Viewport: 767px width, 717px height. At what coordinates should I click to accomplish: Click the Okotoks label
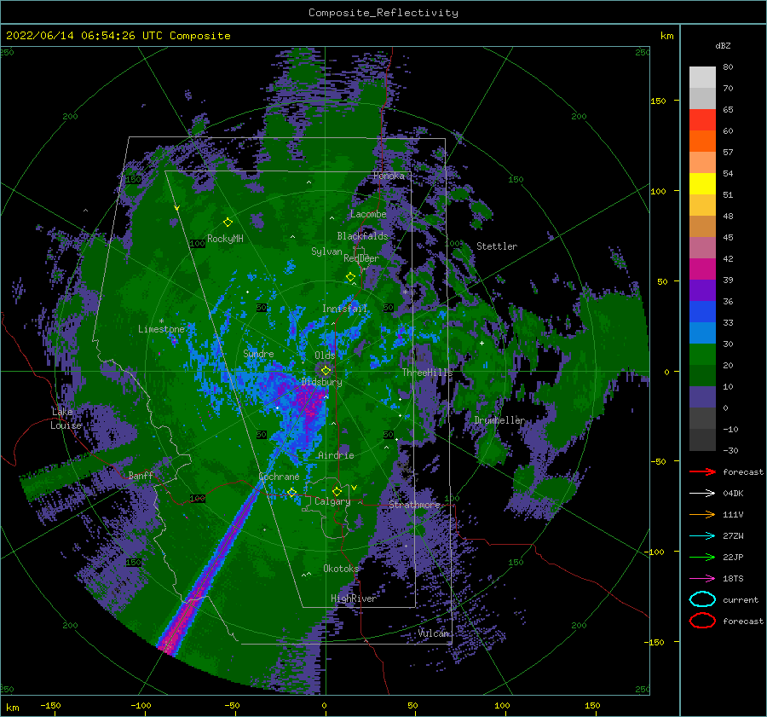coord(341,569)
